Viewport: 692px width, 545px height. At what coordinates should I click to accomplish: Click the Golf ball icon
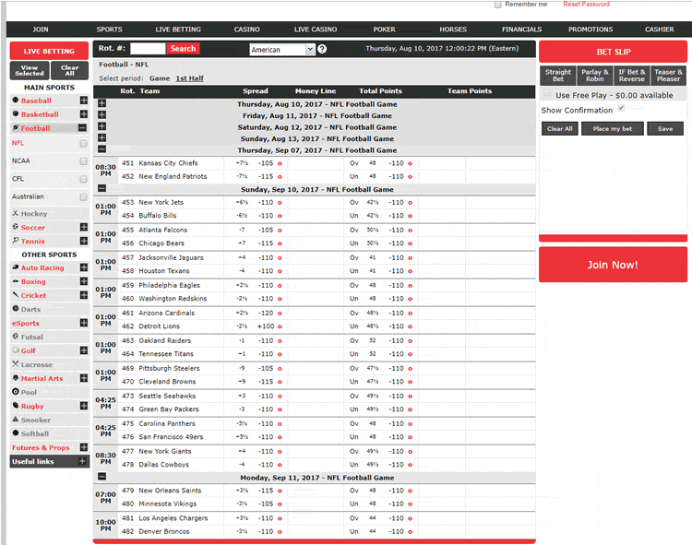16,350
